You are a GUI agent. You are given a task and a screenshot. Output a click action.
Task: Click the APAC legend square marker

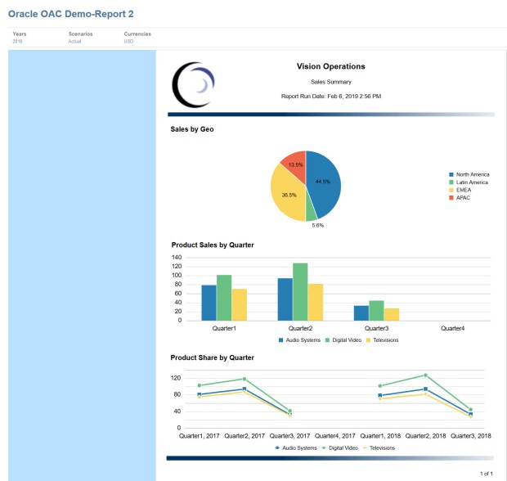(451, 197)
